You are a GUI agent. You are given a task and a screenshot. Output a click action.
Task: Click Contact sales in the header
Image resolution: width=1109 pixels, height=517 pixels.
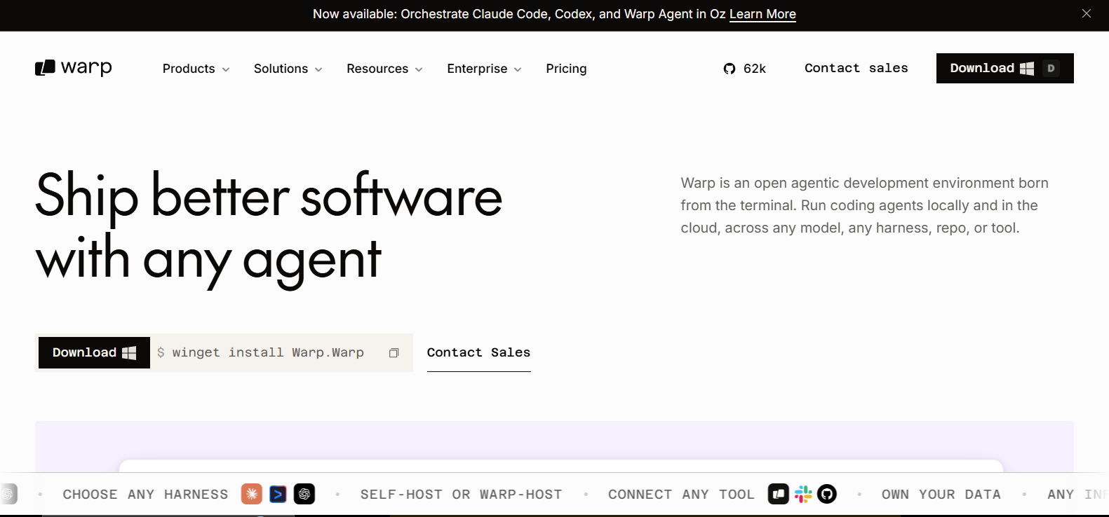coord(856,68)
